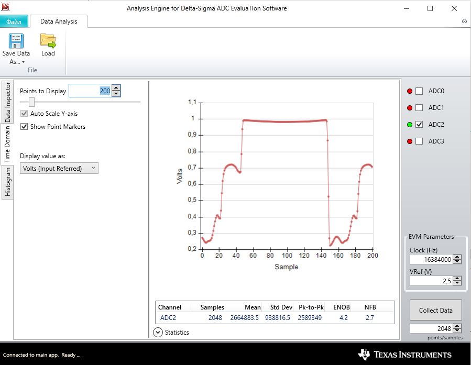Click the red status indicator beside ADC0
471x365 pixels.
tap(409, 91)
